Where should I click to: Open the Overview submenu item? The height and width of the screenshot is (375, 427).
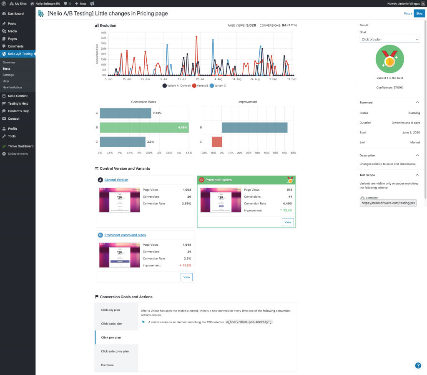9,63
